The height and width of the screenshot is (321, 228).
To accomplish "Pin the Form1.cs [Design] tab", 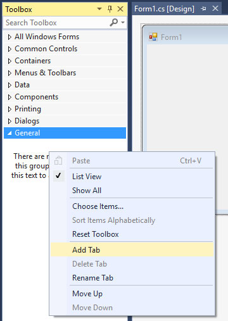I will 203,9.
